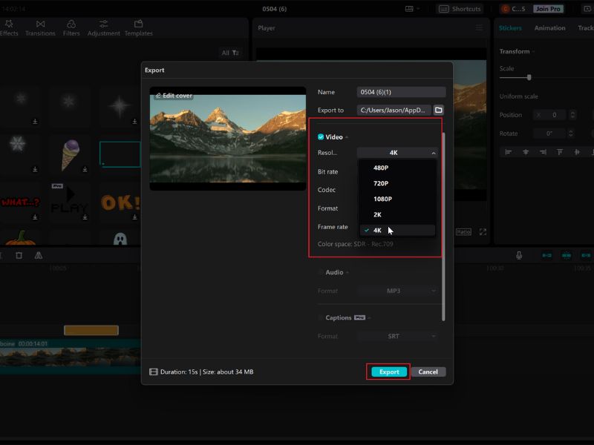Adjust the Scale slider handle
The image size is (594, 445).
tap(529, 78)
